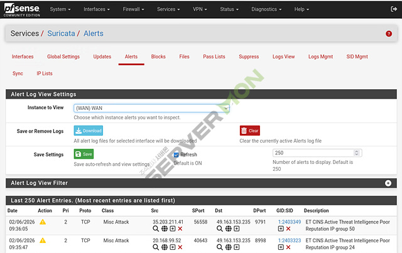Toggle the Refresh checkbox
The width and height of the screenshot is (402, 253).
pos(176,155)
